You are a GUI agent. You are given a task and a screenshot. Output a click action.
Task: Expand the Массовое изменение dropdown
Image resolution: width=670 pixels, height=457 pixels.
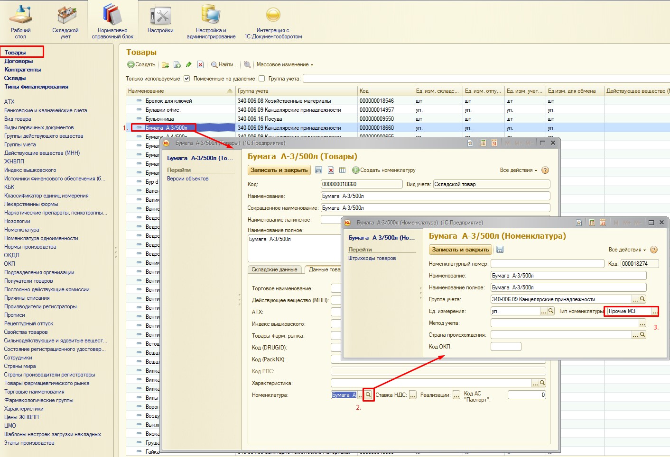click(285, 65)
